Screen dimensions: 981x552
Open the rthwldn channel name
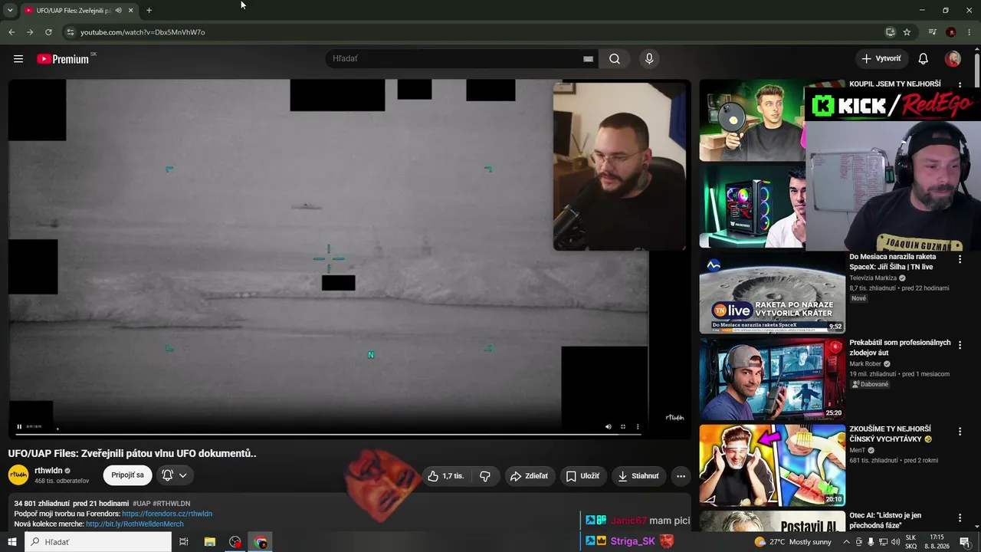coord(48,471)
